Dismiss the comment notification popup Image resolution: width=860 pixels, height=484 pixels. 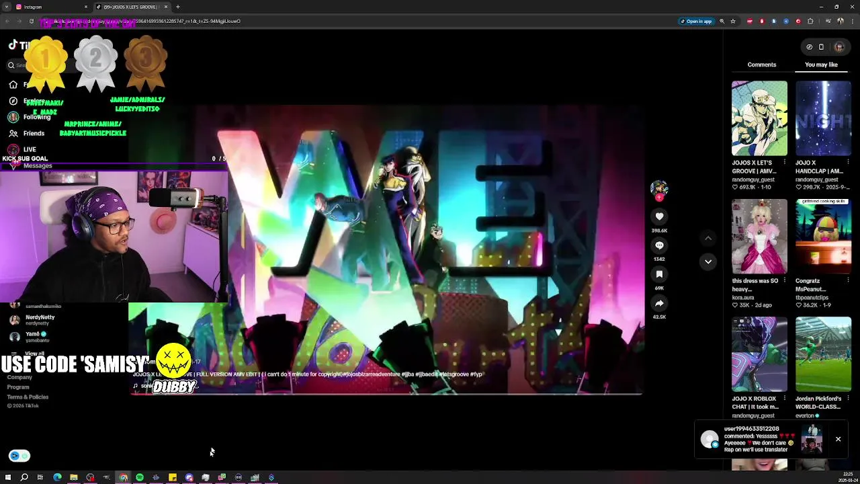(838, 439)
